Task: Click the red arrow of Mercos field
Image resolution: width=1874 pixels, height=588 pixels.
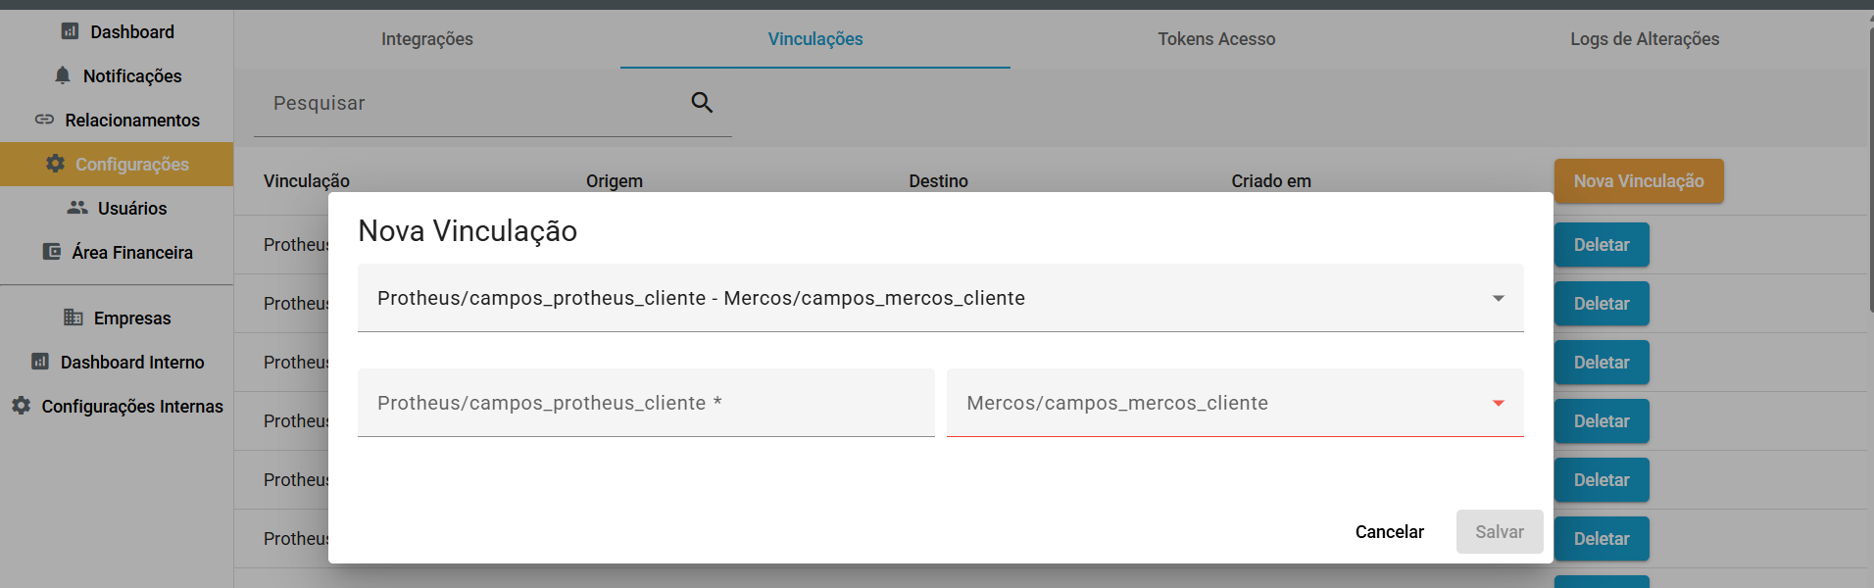Action: (x=1498, y=403)
